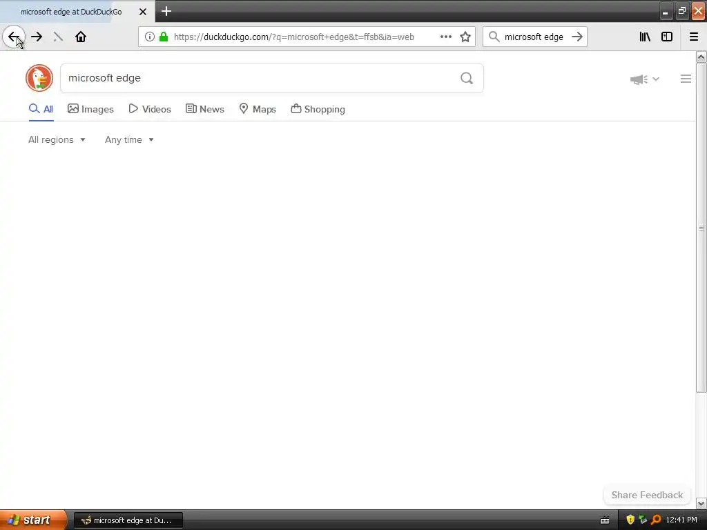The image size is (707, 530).
Task: Toggle the sidebar view
Action: 667,37
